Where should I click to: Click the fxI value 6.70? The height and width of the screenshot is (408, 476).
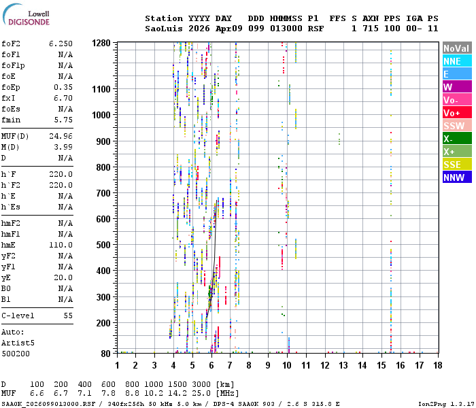(x=63, y=98)
